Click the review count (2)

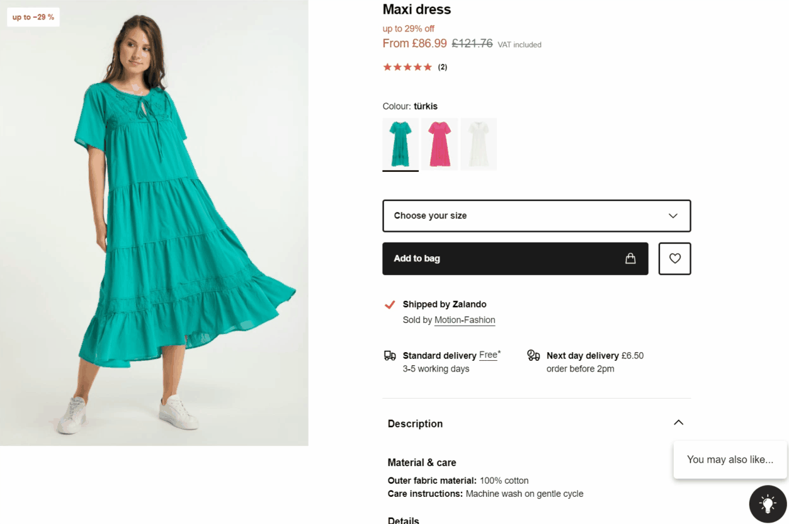443,67
